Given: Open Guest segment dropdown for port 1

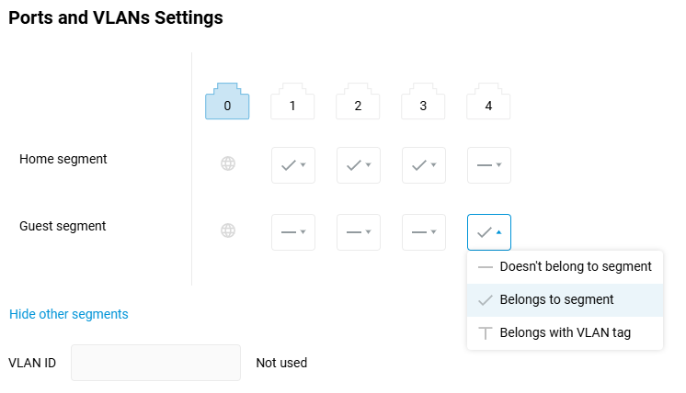Looking at the screenshot, I should (293, 232).
